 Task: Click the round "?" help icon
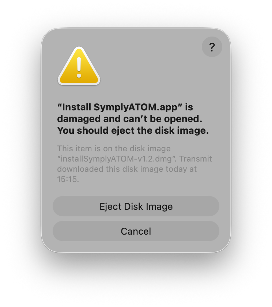[212, 47]
